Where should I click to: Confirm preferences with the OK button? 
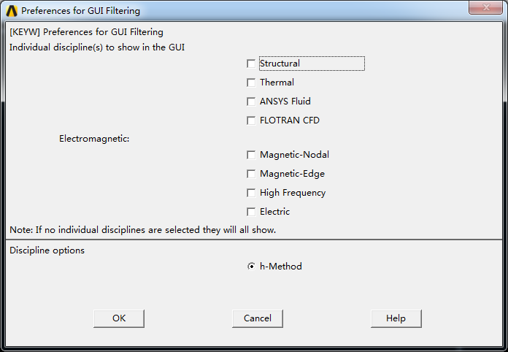tap(119, 318)
